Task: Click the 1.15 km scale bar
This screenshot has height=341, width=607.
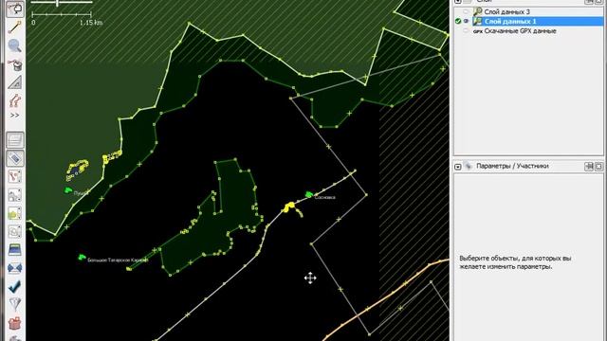Action: 62,15
